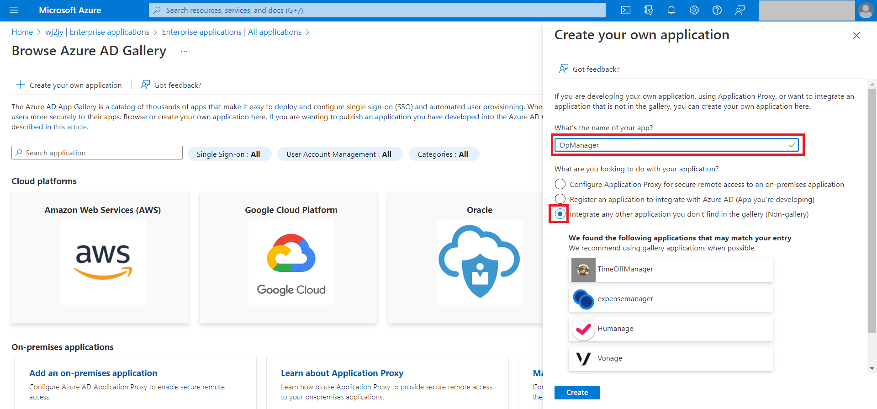The width and height of the screenshot is (877, 409).
Task: Click the Humanage checkmark icon
Action: click(x=583, y=329)
